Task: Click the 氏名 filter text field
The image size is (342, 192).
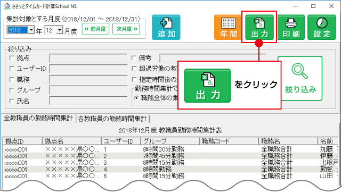Action: tap(88, 101)
